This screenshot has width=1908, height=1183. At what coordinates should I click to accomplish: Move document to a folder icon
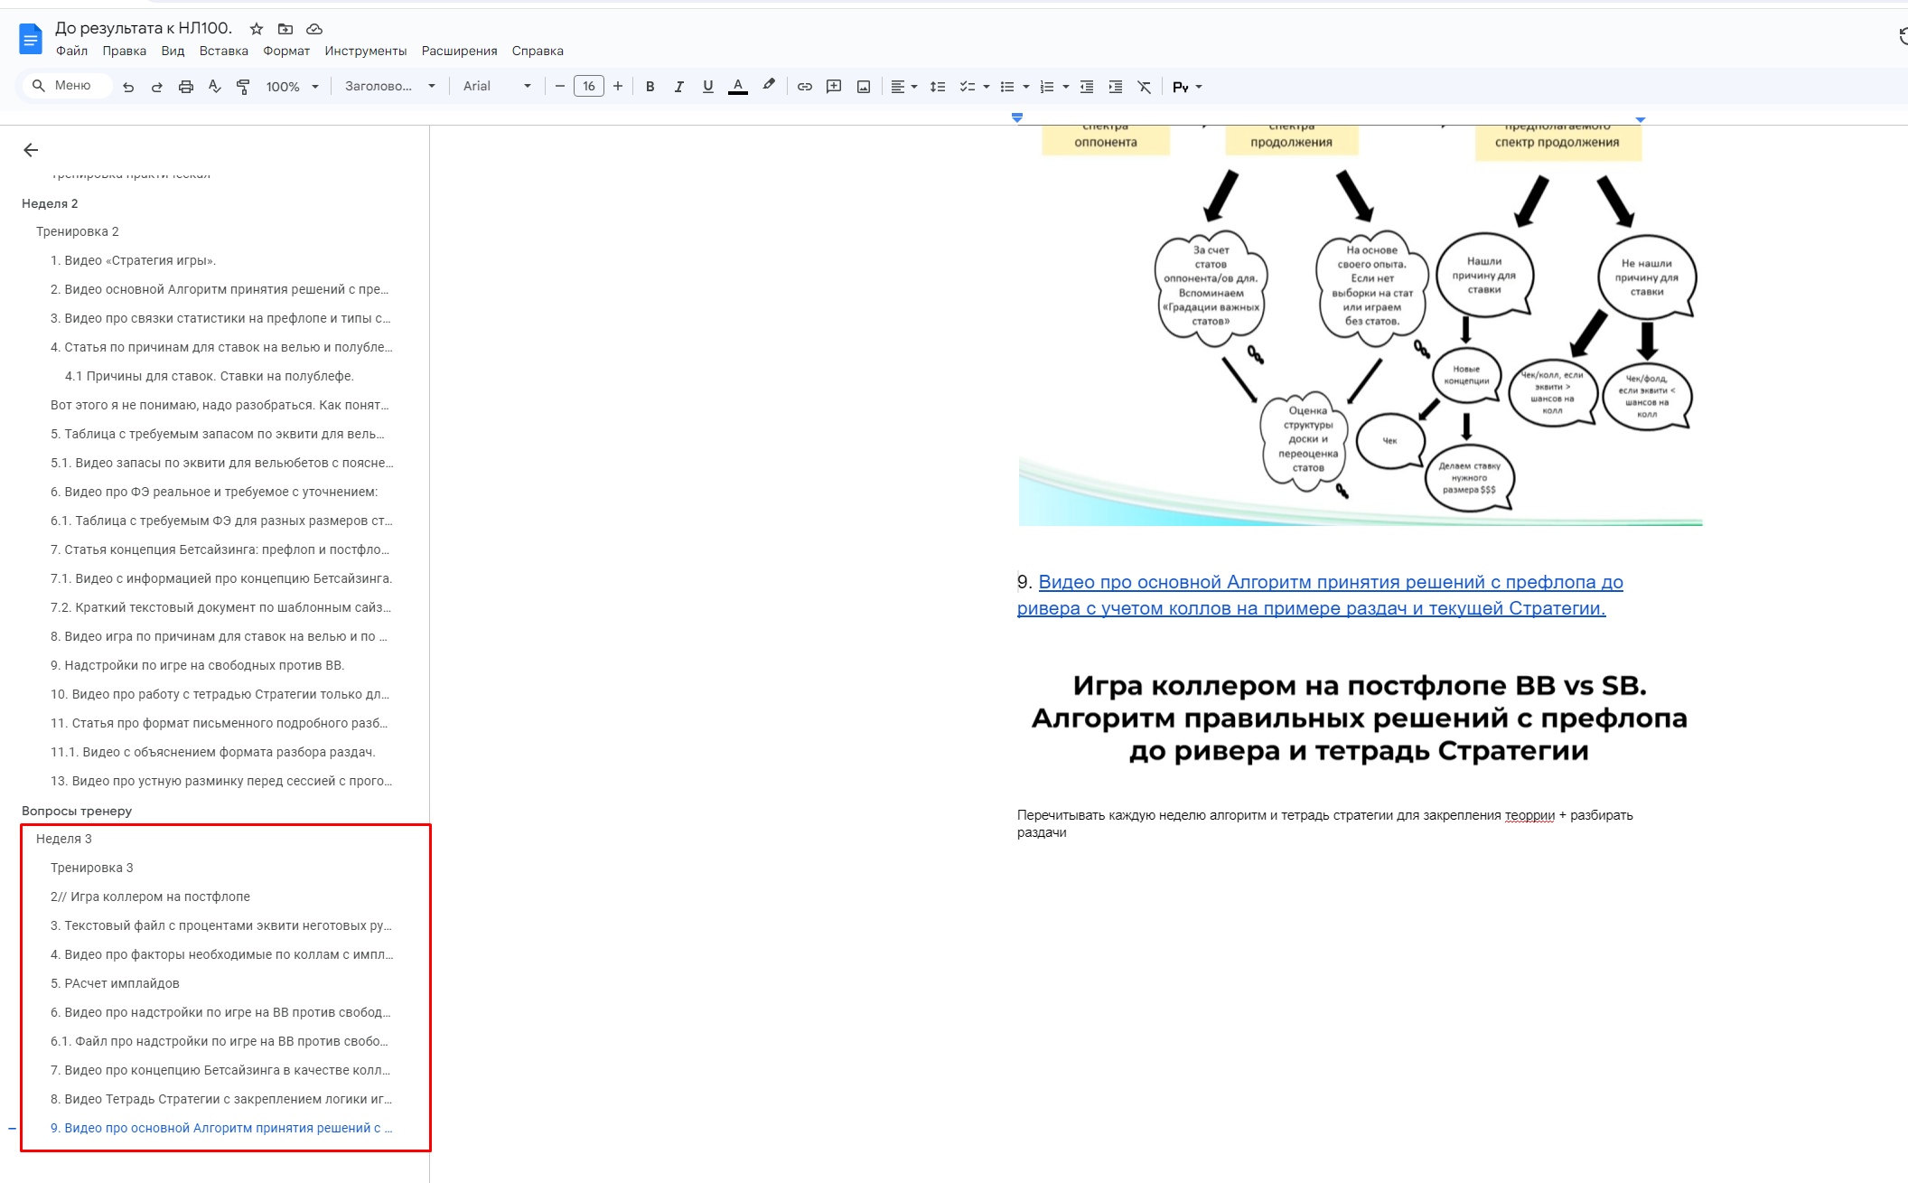click(x=285, y=29)
